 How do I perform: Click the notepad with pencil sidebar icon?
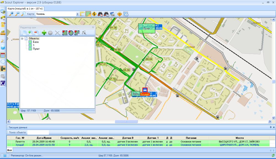(x=3, y=25)
